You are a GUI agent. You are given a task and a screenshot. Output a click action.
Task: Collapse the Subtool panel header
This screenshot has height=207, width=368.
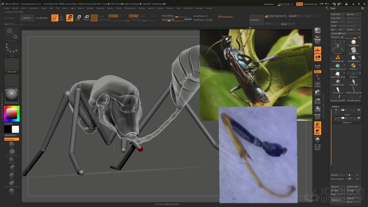[335, 107]
